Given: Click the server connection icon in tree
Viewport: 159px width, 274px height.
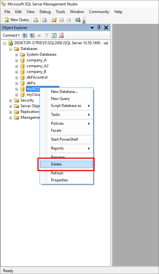Looking at the screenshot, I should [11, 43].
